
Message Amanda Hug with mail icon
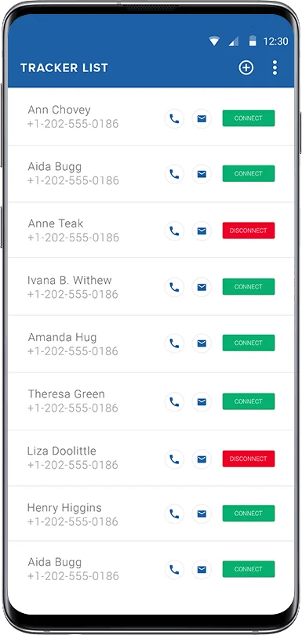[x=202, y=343]
